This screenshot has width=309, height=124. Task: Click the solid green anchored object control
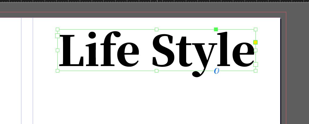pos(216,29)
